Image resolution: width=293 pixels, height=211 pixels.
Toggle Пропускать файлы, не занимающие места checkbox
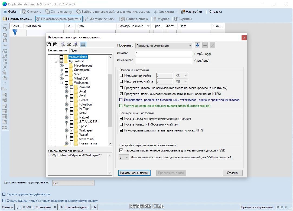121,88
